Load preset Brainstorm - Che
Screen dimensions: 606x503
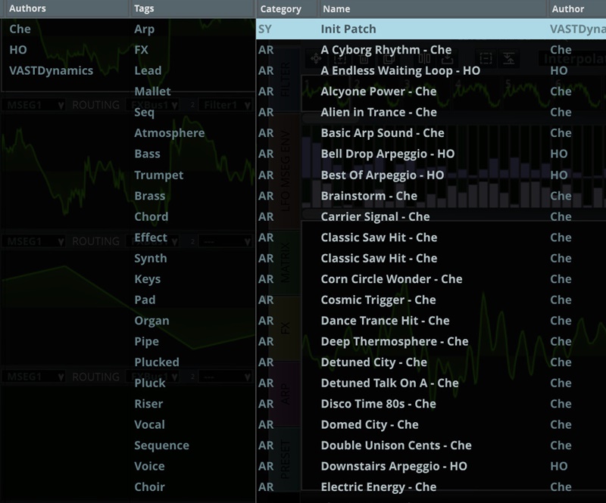tap(369, 196)
